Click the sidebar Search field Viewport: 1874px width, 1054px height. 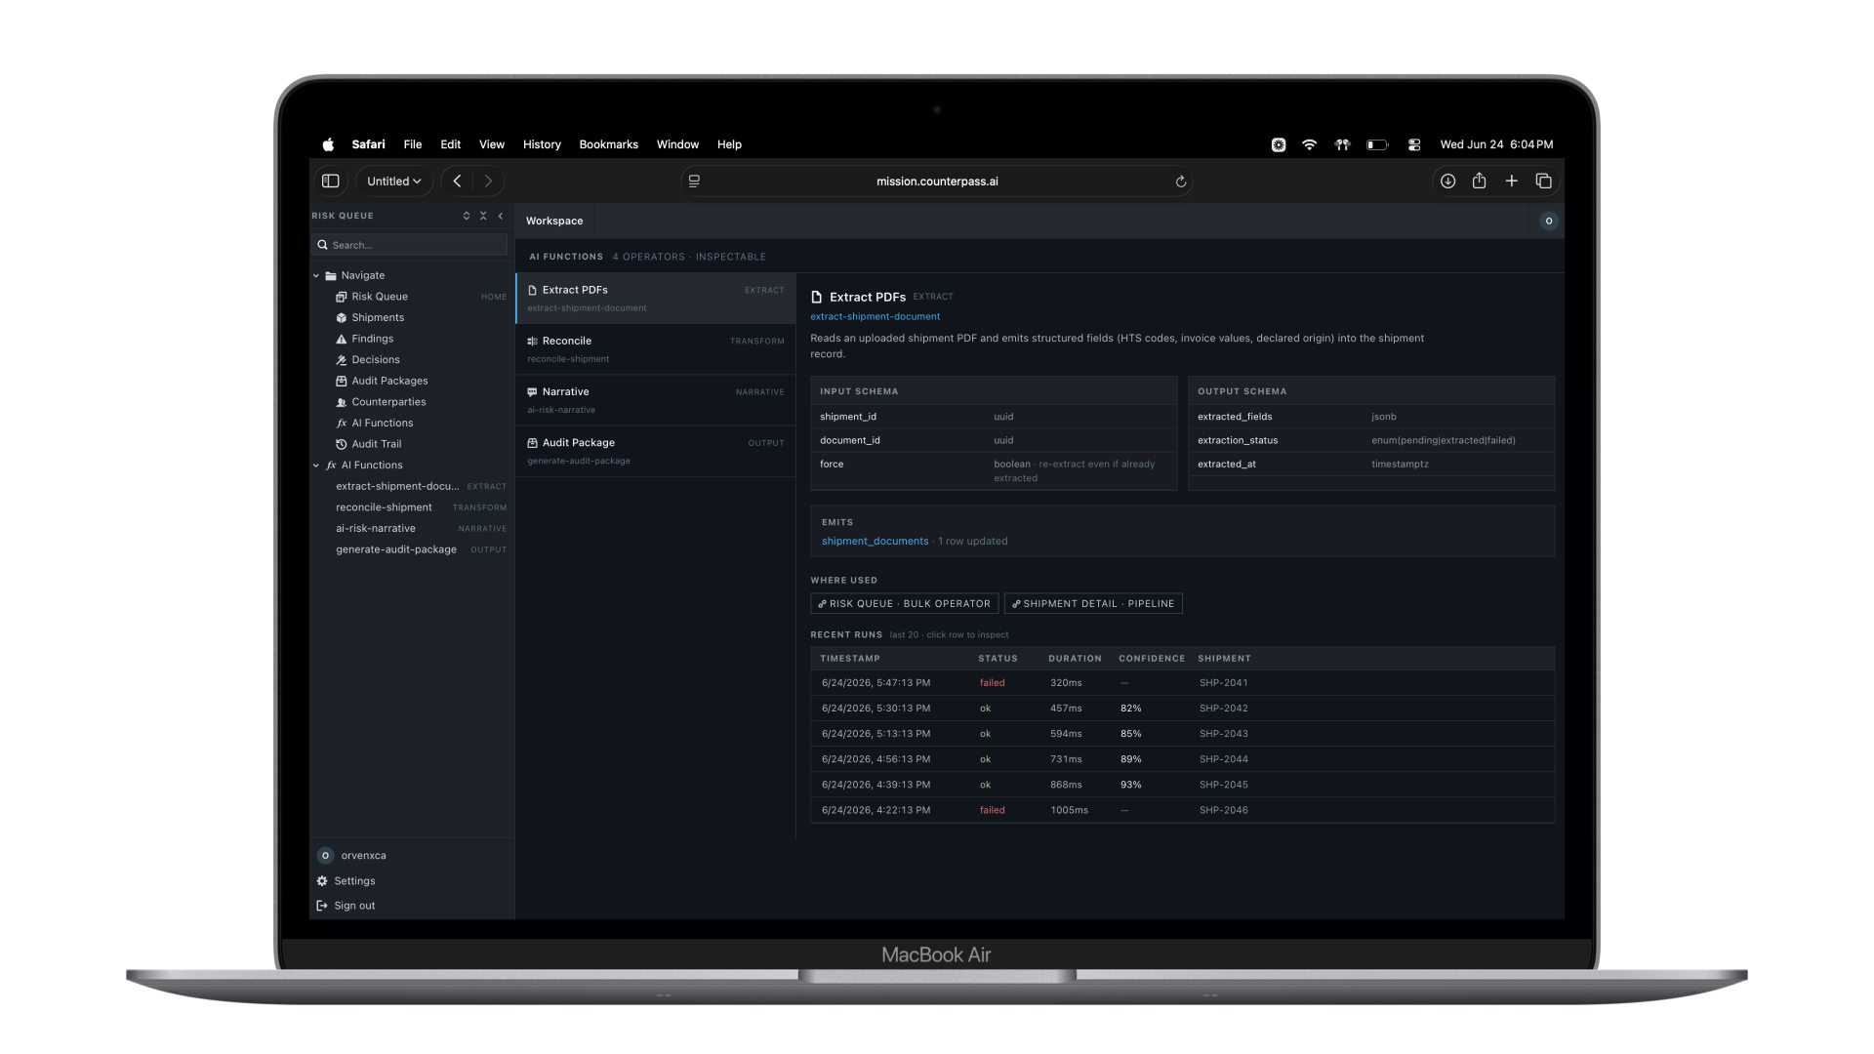coord(410,245)
